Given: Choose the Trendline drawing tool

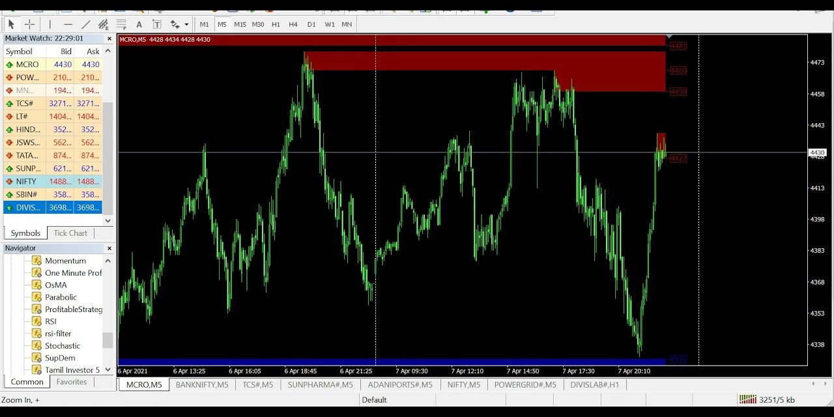Looking at the screenshot, I should [85, 25].
